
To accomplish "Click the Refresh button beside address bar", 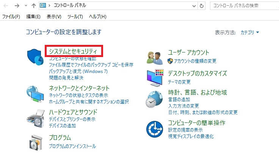I will pyautogui.click(x=201, y=6).
